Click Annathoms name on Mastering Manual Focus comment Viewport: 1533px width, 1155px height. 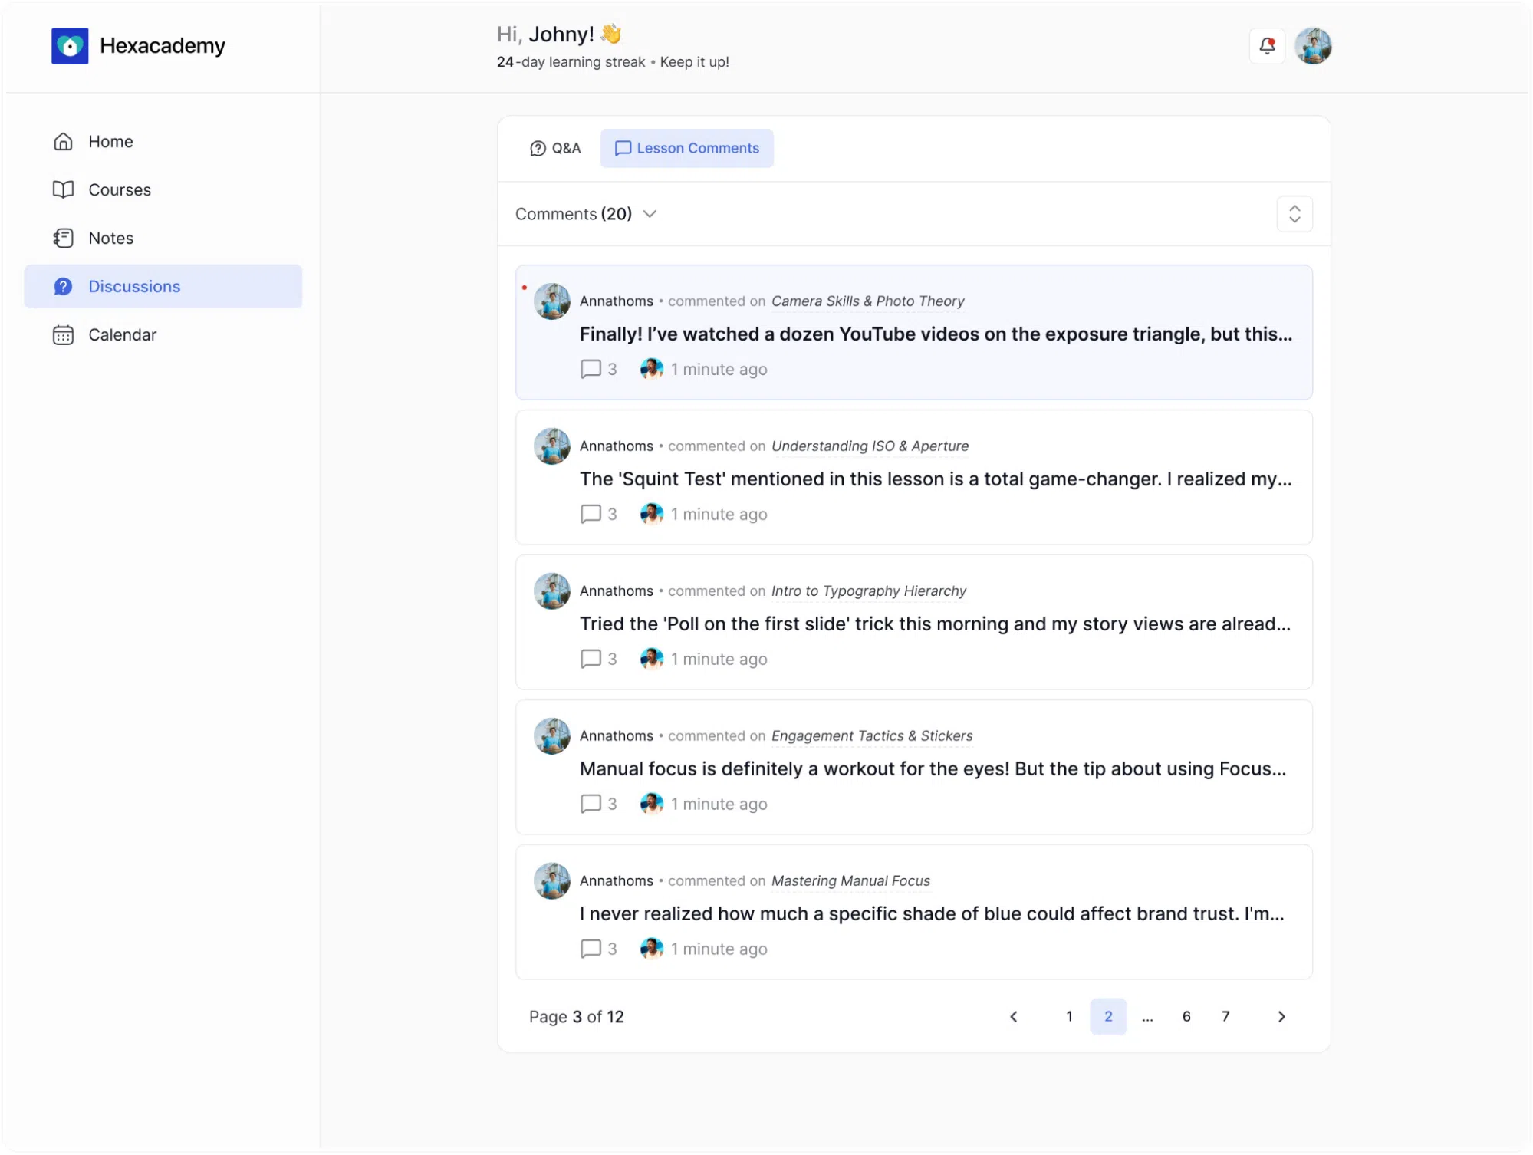(617, 881)
